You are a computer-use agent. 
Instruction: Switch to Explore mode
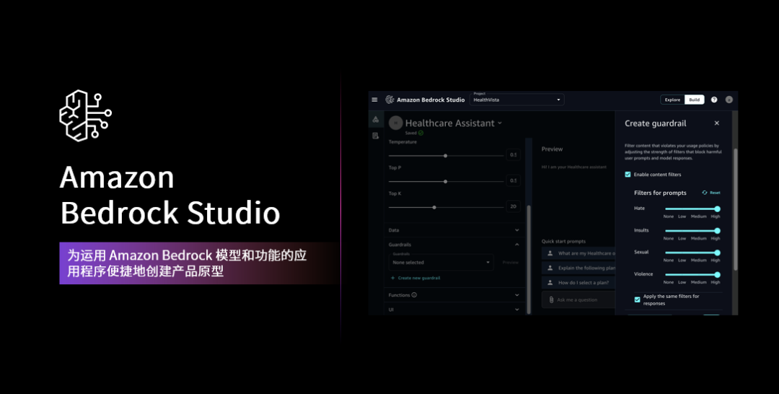(672, 100)
